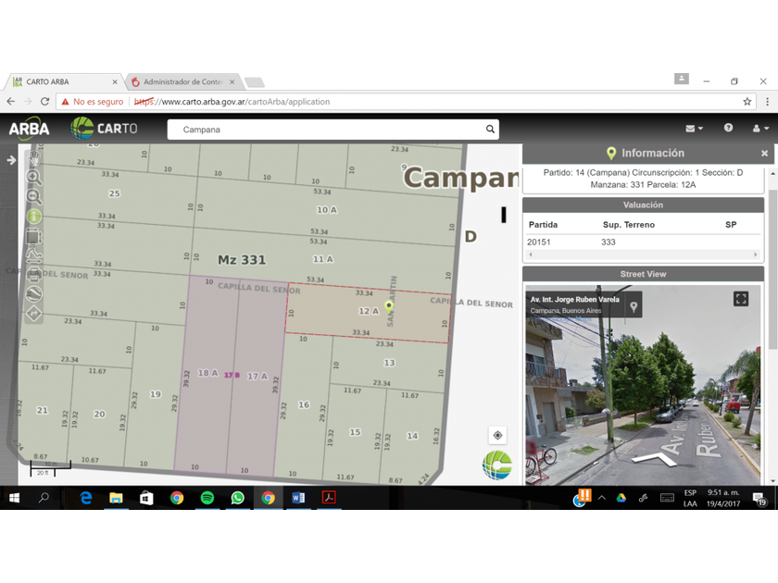778x583 pixels.
Task: Switch to Administrador de Contenido tab
Action: (182, 81)
